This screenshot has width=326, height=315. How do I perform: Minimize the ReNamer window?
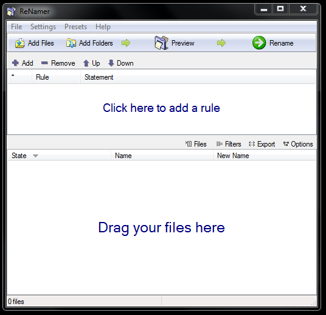coord(264,9)
